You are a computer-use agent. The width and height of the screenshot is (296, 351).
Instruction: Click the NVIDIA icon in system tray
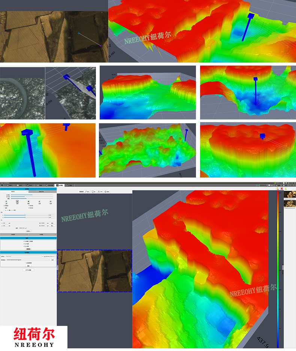coord(275,183)
